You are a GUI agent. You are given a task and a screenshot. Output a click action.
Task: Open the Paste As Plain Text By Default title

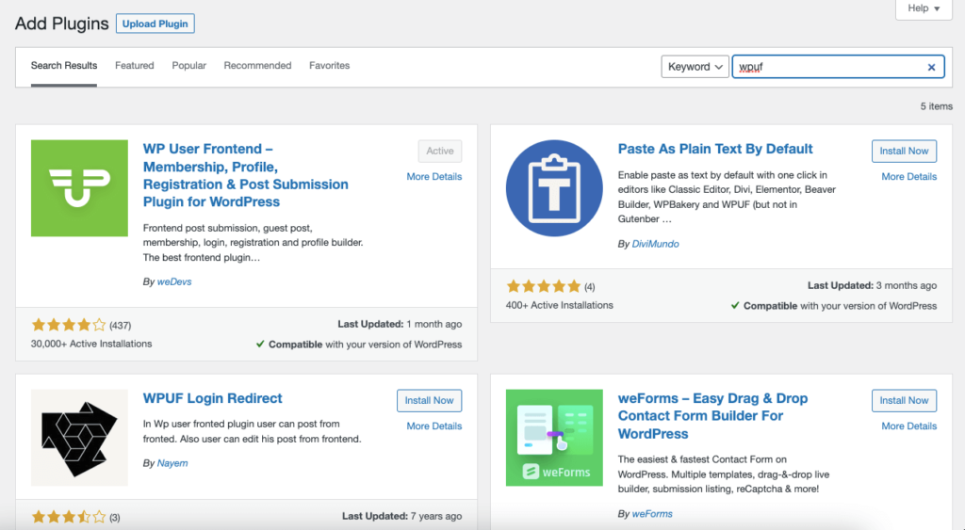click(715, 149)
